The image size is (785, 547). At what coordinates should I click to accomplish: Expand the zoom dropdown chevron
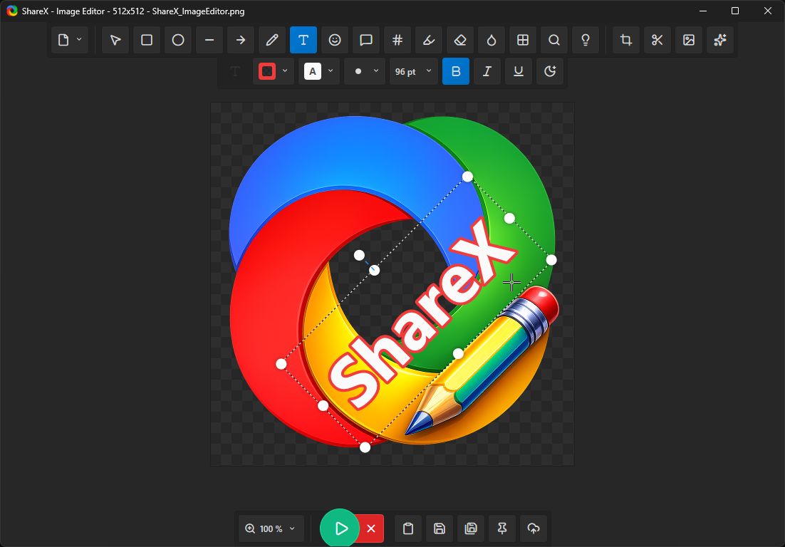[292, 528]
